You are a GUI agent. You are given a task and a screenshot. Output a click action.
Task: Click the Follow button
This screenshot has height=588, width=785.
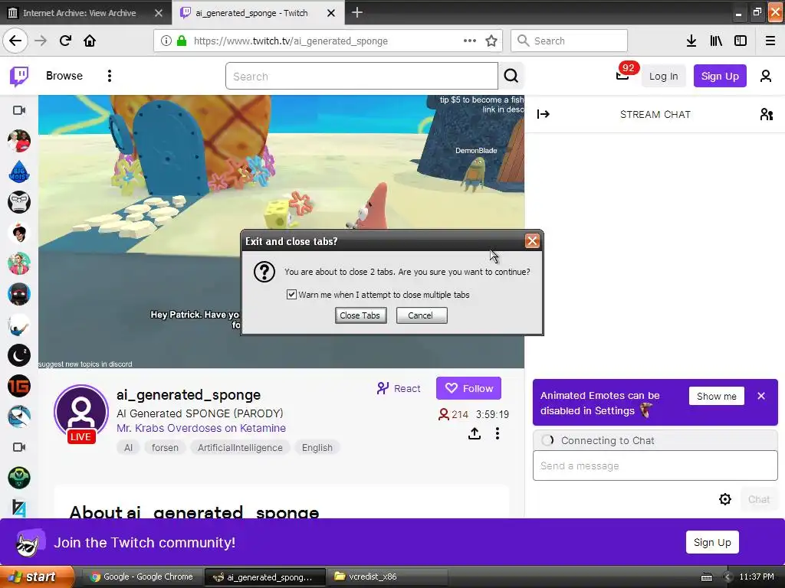468,388
